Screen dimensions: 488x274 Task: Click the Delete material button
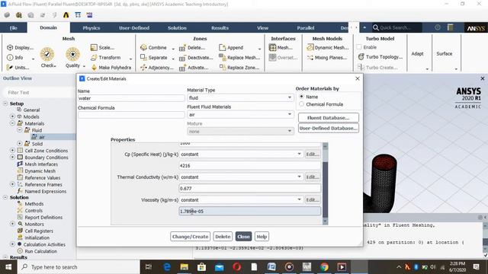tap(223, 237)
